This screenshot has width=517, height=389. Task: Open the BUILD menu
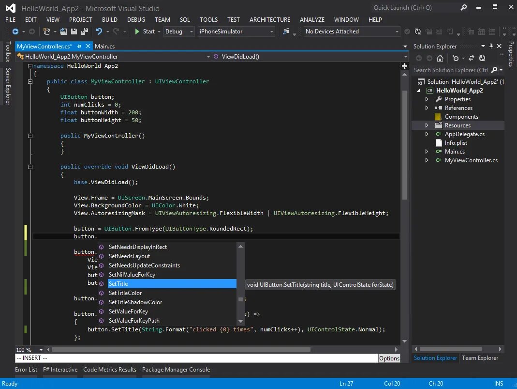(110, 20)
